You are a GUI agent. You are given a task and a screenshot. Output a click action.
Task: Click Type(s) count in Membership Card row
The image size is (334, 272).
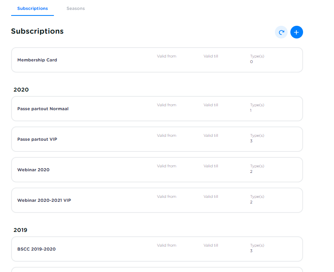(x=251, y=62)
